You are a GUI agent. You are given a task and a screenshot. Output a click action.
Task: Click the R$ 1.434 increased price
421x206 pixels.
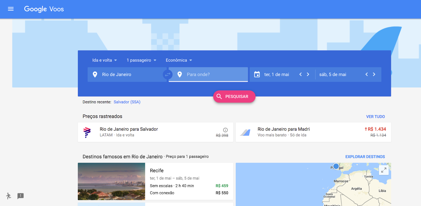click(x=375, y=129)
